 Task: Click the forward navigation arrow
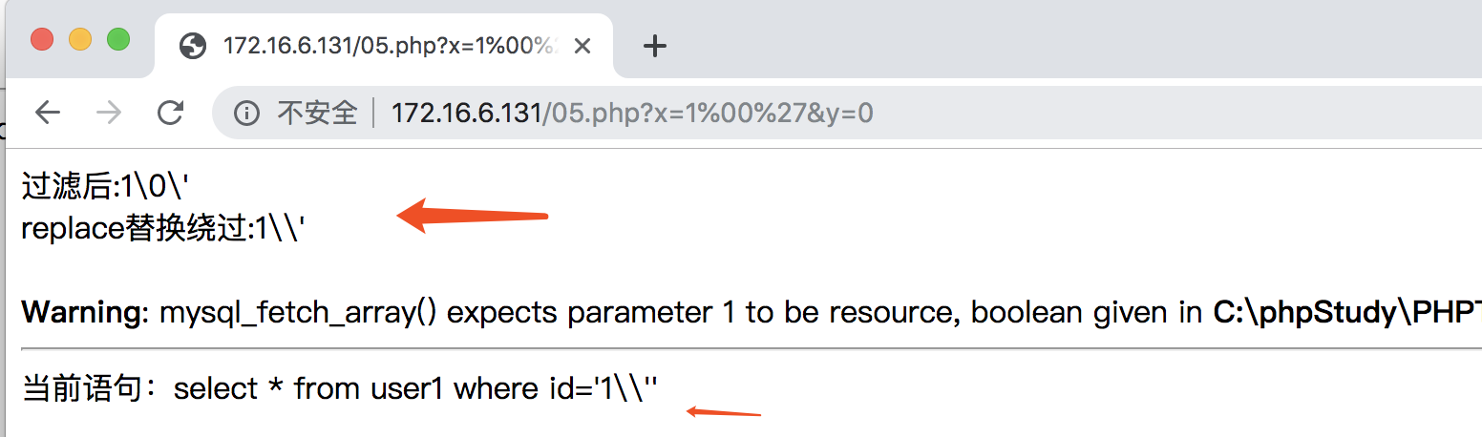pyautogui.click(x=110, y=114)
